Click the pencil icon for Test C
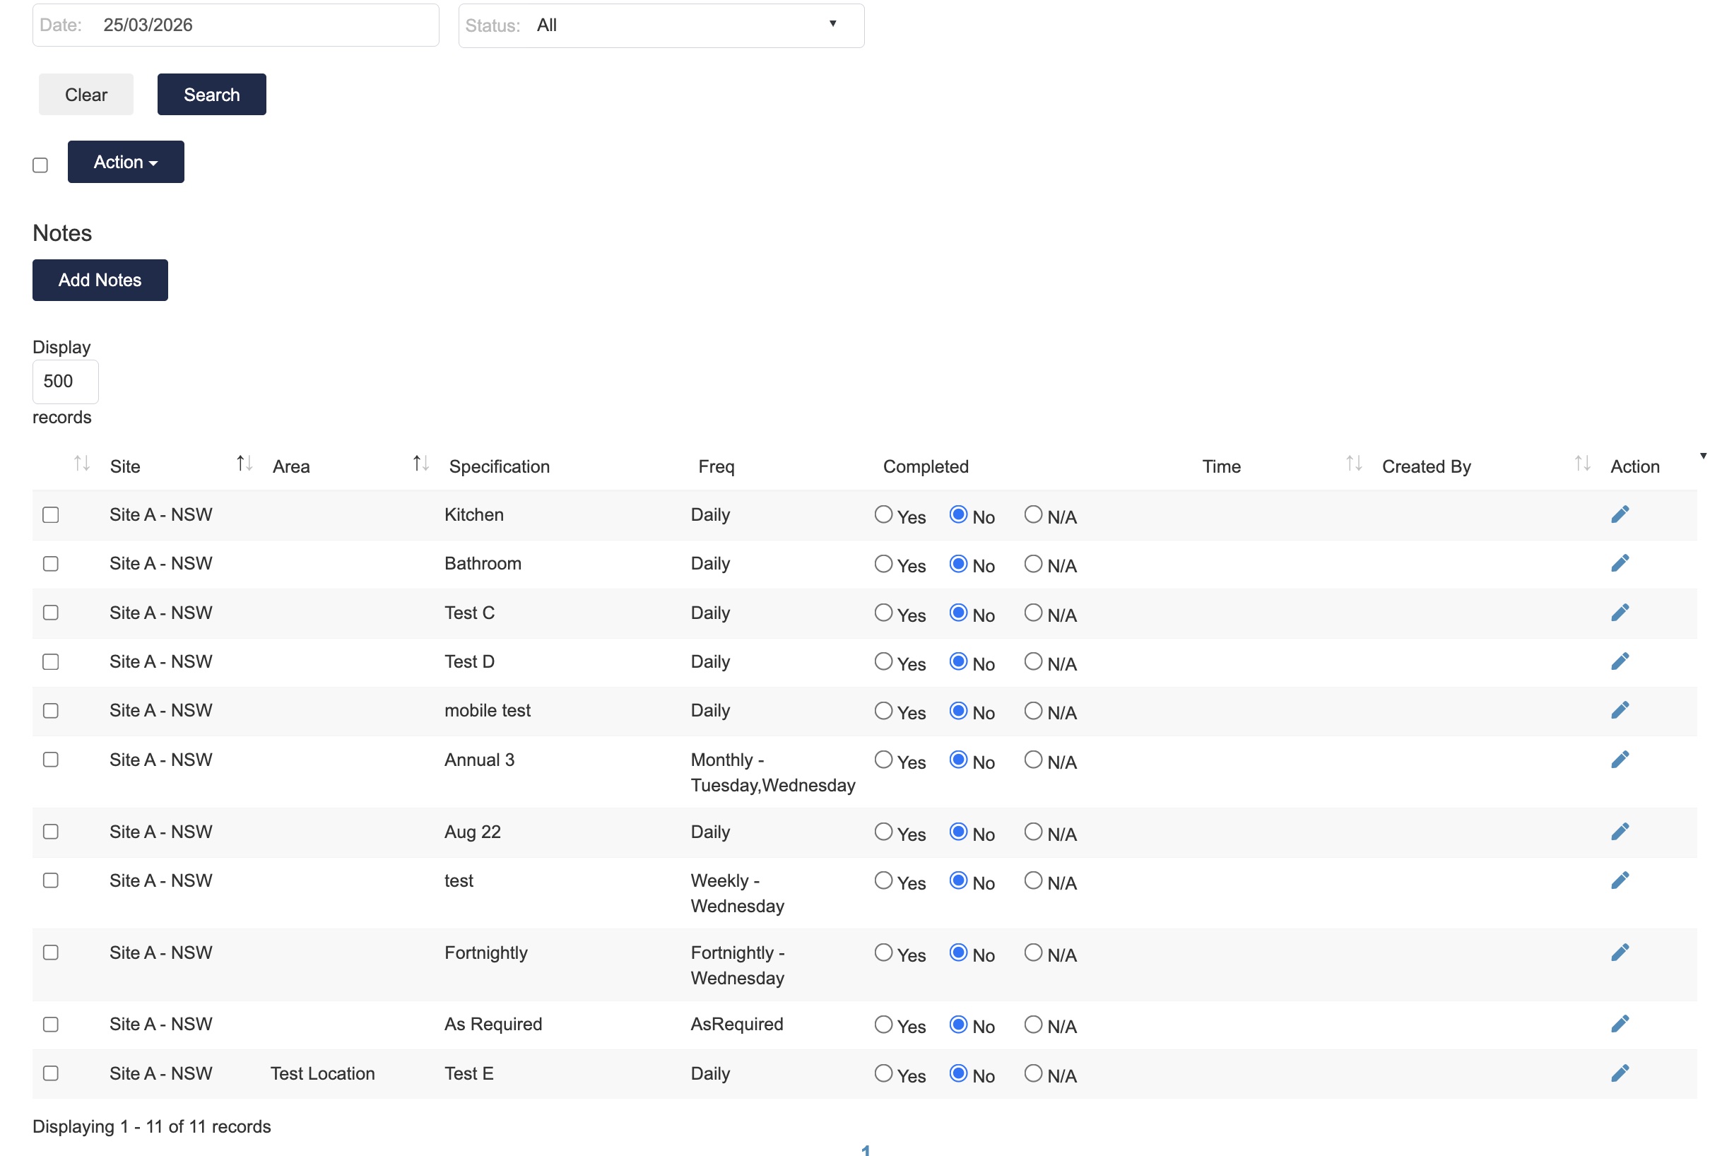Viewport: 1734px width, 1156px height. (x=1620, y=613)
